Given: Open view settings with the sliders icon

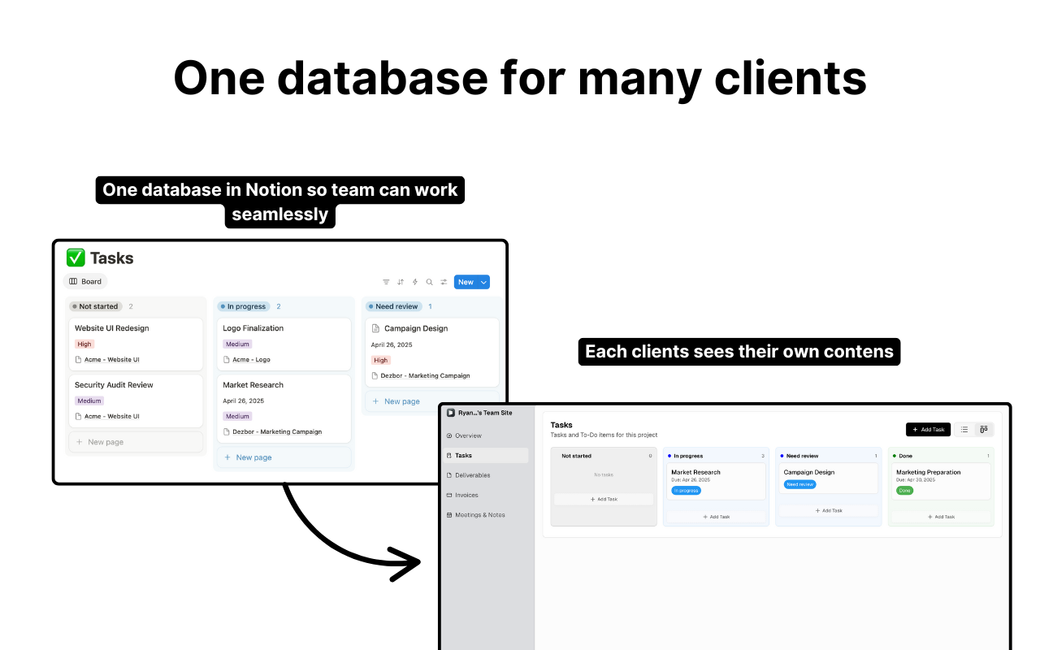Looking at the screenshot, I should click(x=443, y=281).
